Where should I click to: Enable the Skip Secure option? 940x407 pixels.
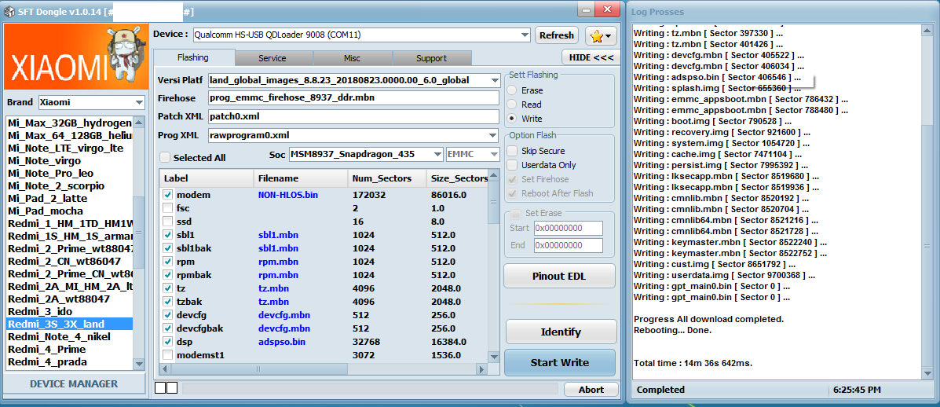(x=513, y=151)
